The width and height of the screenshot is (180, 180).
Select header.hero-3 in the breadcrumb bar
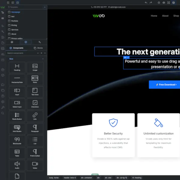70,178
